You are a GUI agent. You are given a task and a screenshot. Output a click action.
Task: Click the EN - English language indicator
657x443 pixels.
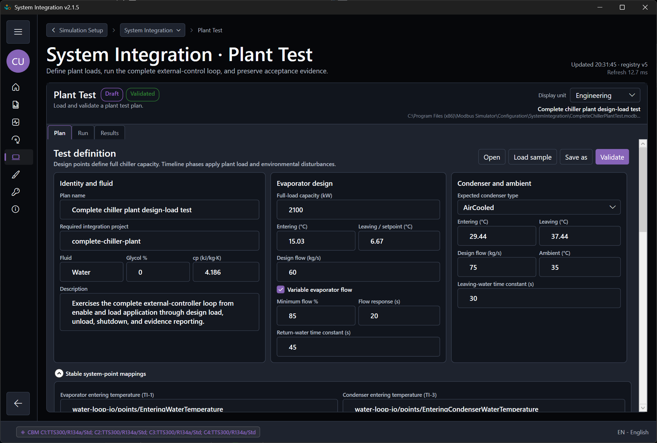click(x=633, y=432)
